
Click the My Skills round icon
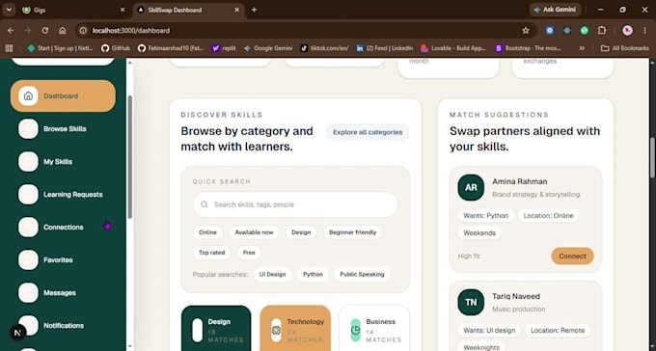pyautogui.click(x=28, y=161)
